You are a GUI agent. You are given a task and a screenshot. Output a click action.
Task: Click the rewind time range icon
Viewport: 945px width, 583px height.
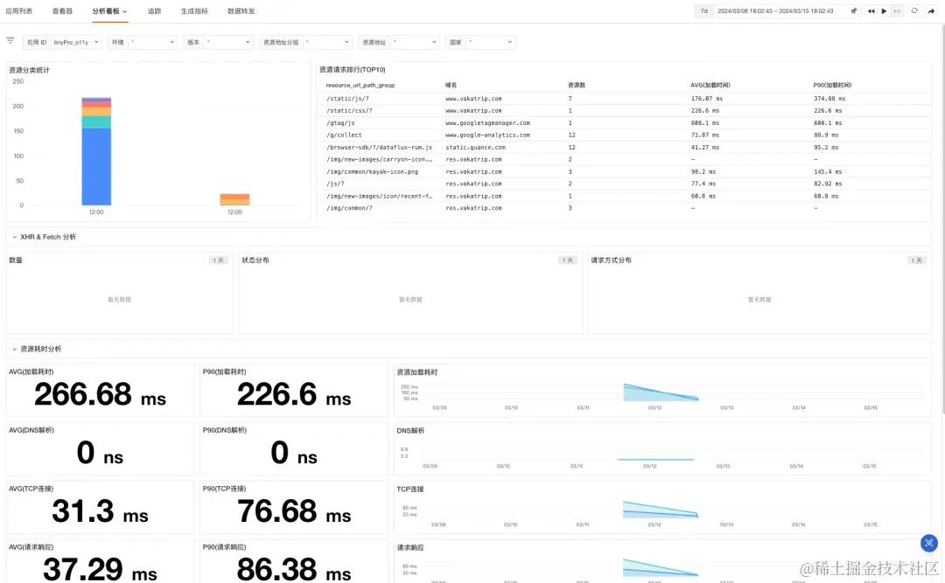(871, 10)
